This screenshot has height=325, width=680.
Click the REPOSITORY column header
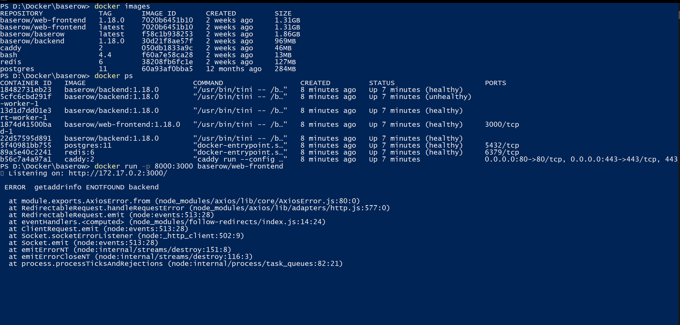click(x=21, y=13)
